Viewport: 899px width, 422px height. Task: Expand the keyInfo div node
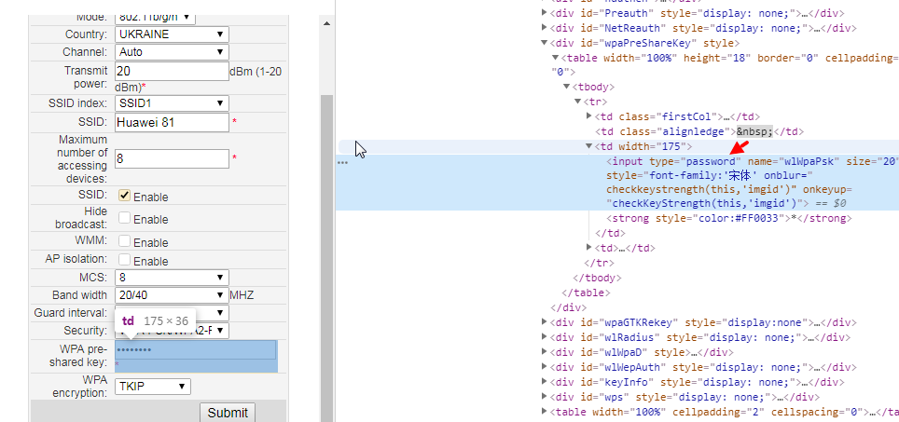[x=546, y=382]
